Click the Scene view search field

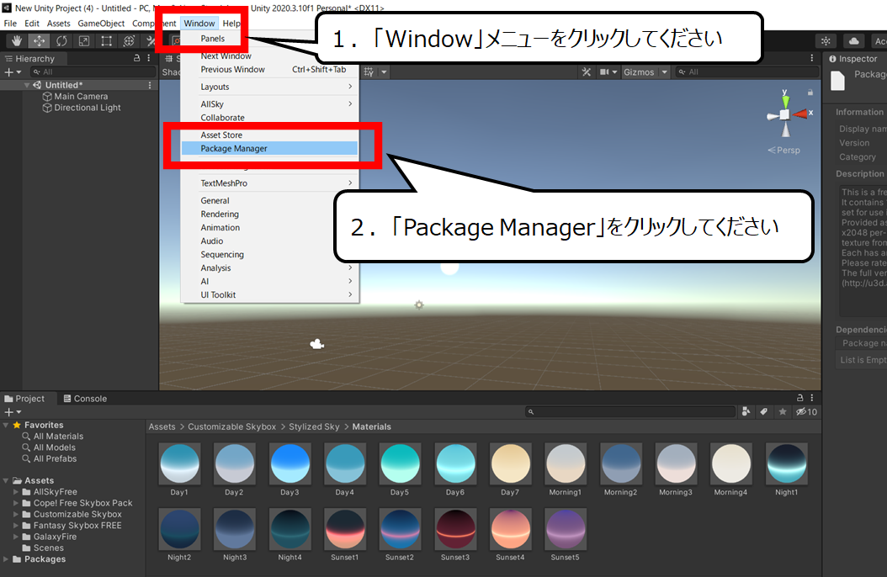[747, 71]
